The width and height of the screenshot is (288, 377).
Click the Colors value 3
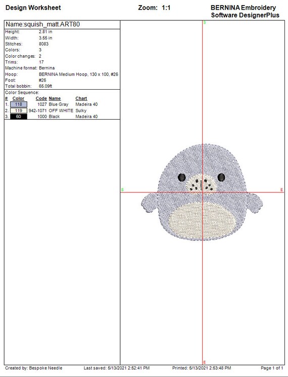(40, 50)
